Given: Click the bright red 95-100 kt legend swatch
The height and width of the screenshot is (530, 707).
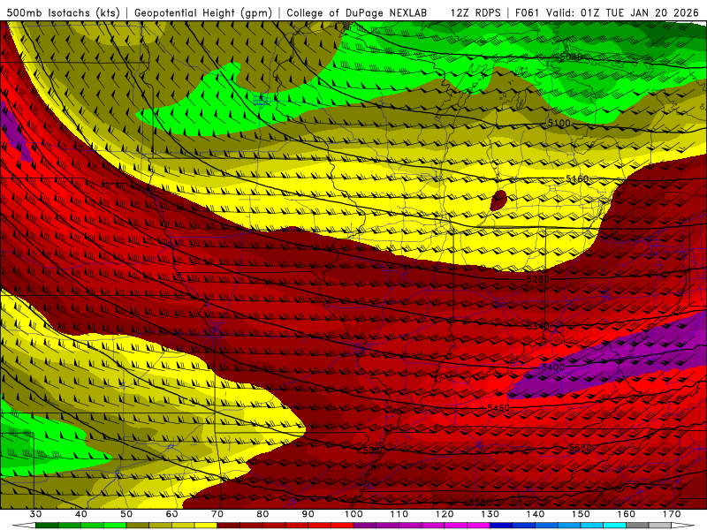Looking at the screenshot, I should tap(342, 526).
